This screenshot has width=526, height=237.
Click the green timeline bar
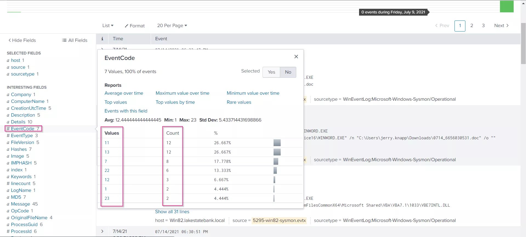(507, 7)
